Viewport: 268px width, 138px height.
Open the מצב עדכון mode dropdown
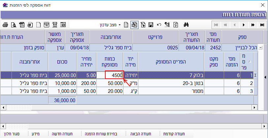click(119, 25)
